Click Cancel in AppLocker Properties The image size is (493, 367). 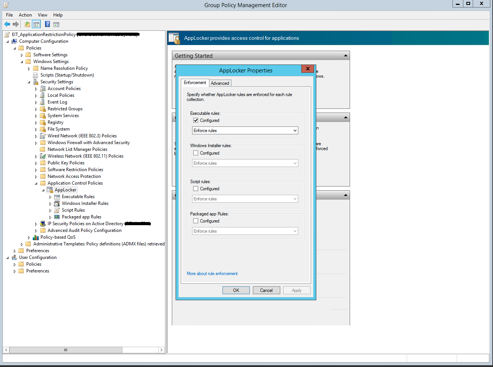(x=266, y=290)
